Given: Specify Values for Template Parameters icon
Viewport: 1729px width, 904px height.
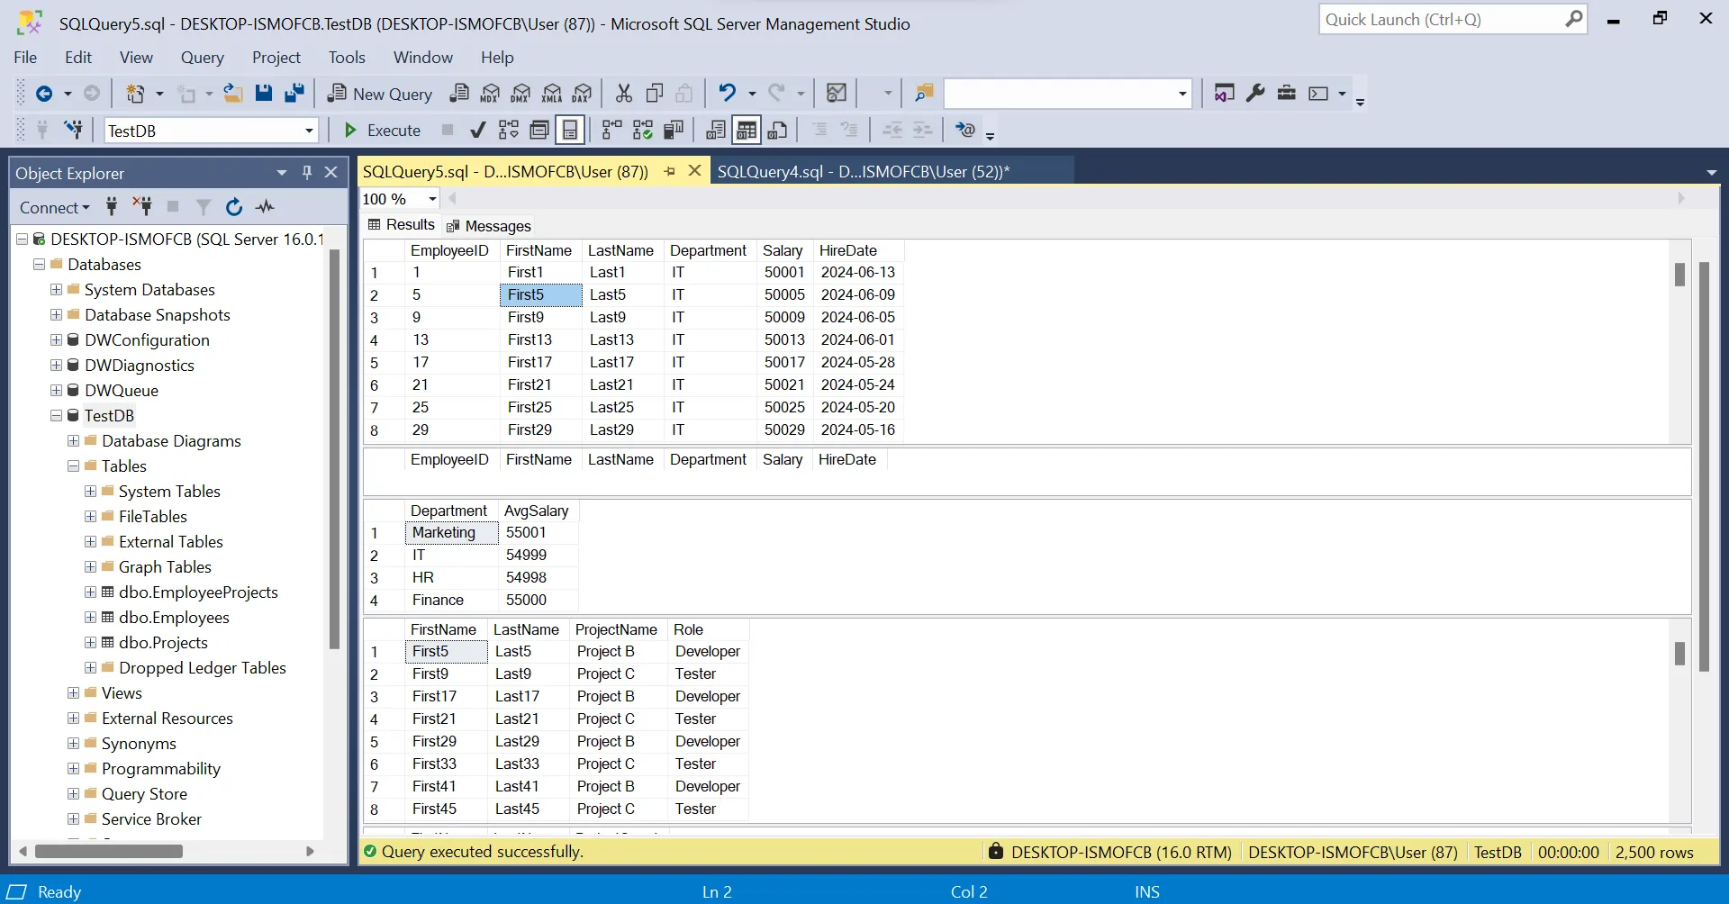Looking at the screenshot, I should tap(965, 131).
